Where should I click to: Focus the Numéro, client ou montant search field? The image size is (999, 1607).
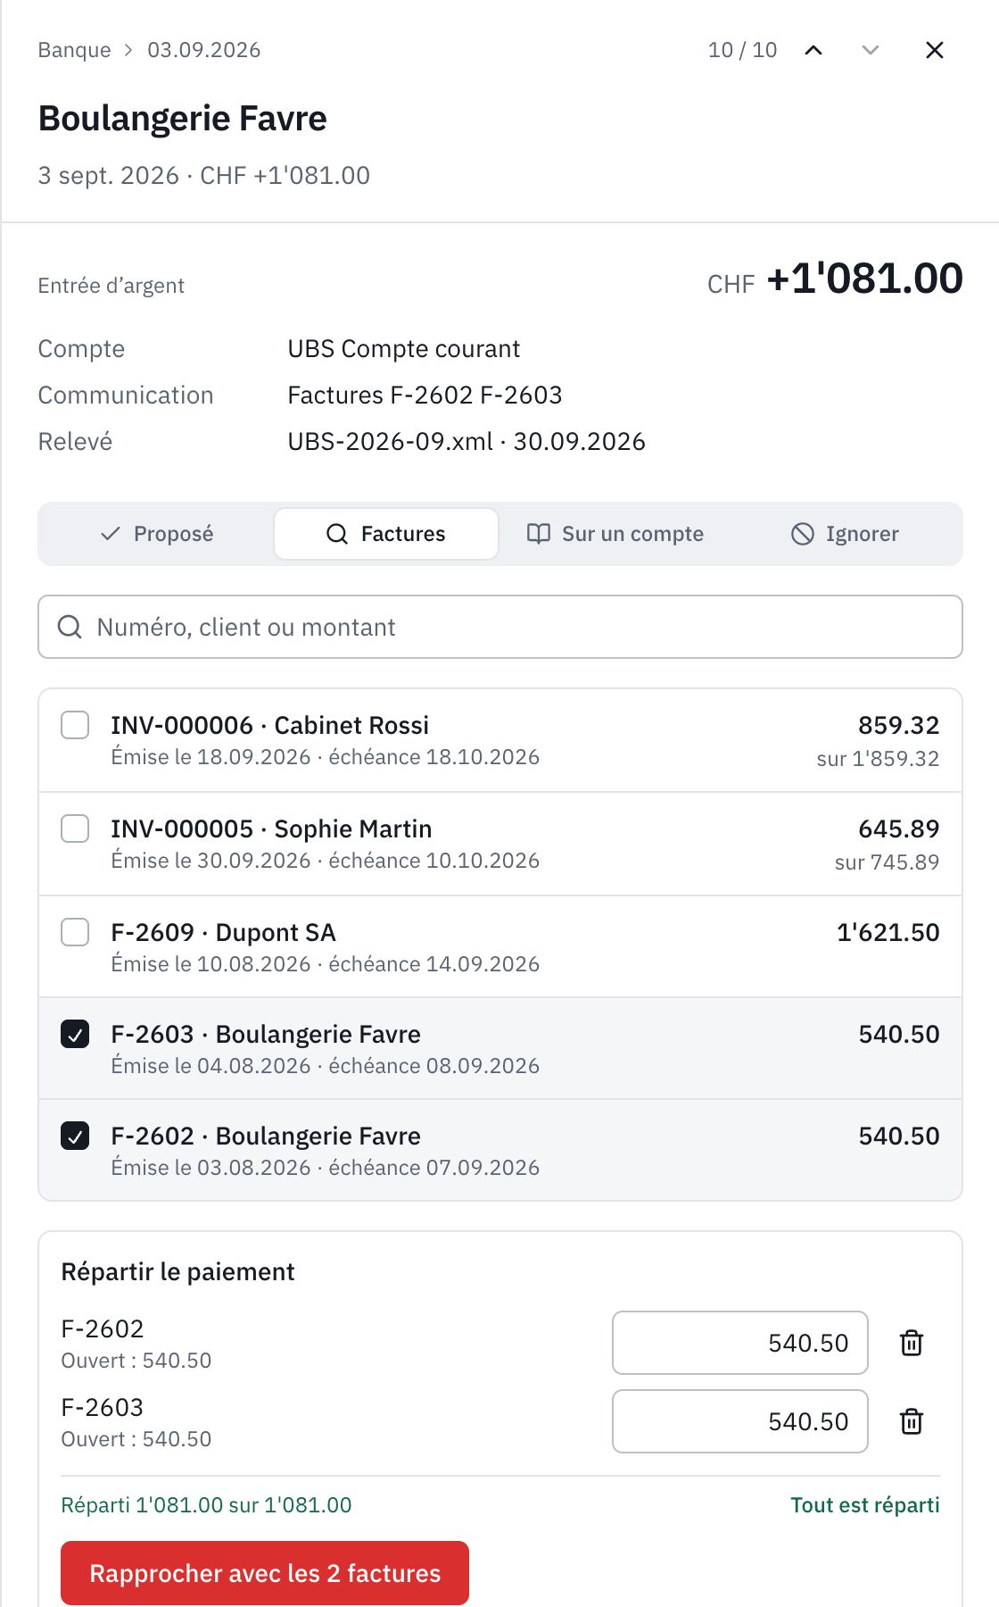(500, 627)
